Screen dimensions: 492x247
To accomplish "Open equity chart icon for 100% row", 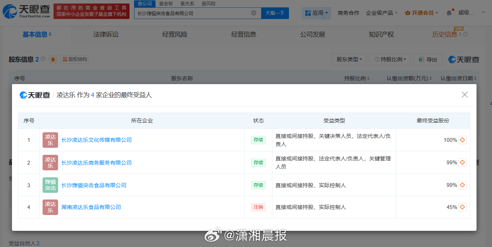I will (462, 140).
